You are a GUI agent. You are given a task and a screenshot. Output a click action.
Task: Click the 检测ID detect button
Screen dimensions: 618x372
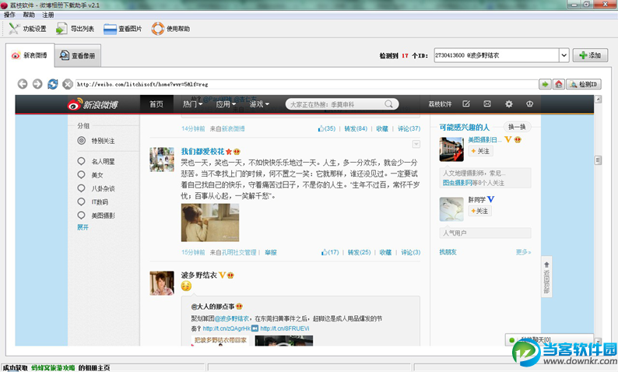pos(584,84)
